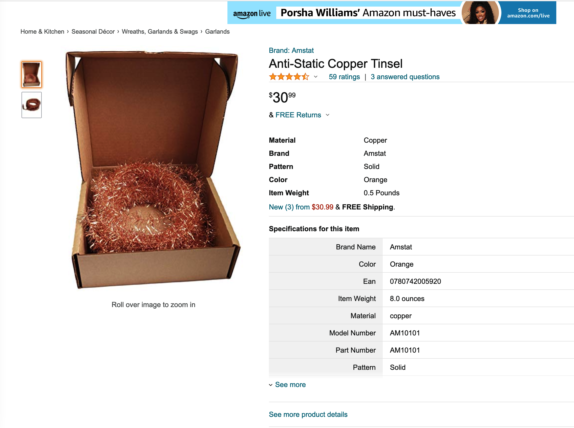Open the rating breakdown chevron beside stars
The width and height of the screenshot is (574, 428).
pos(315,77)
